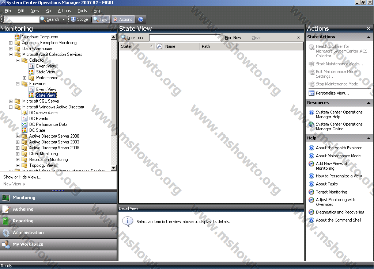Collapse Microsoft Windows Active Directory node

11,107
